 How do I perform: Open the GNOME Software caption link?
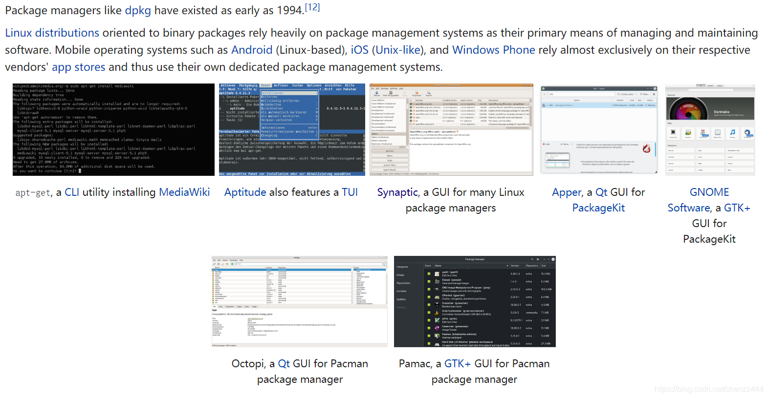pyautogui.click(x=699, y=200)
